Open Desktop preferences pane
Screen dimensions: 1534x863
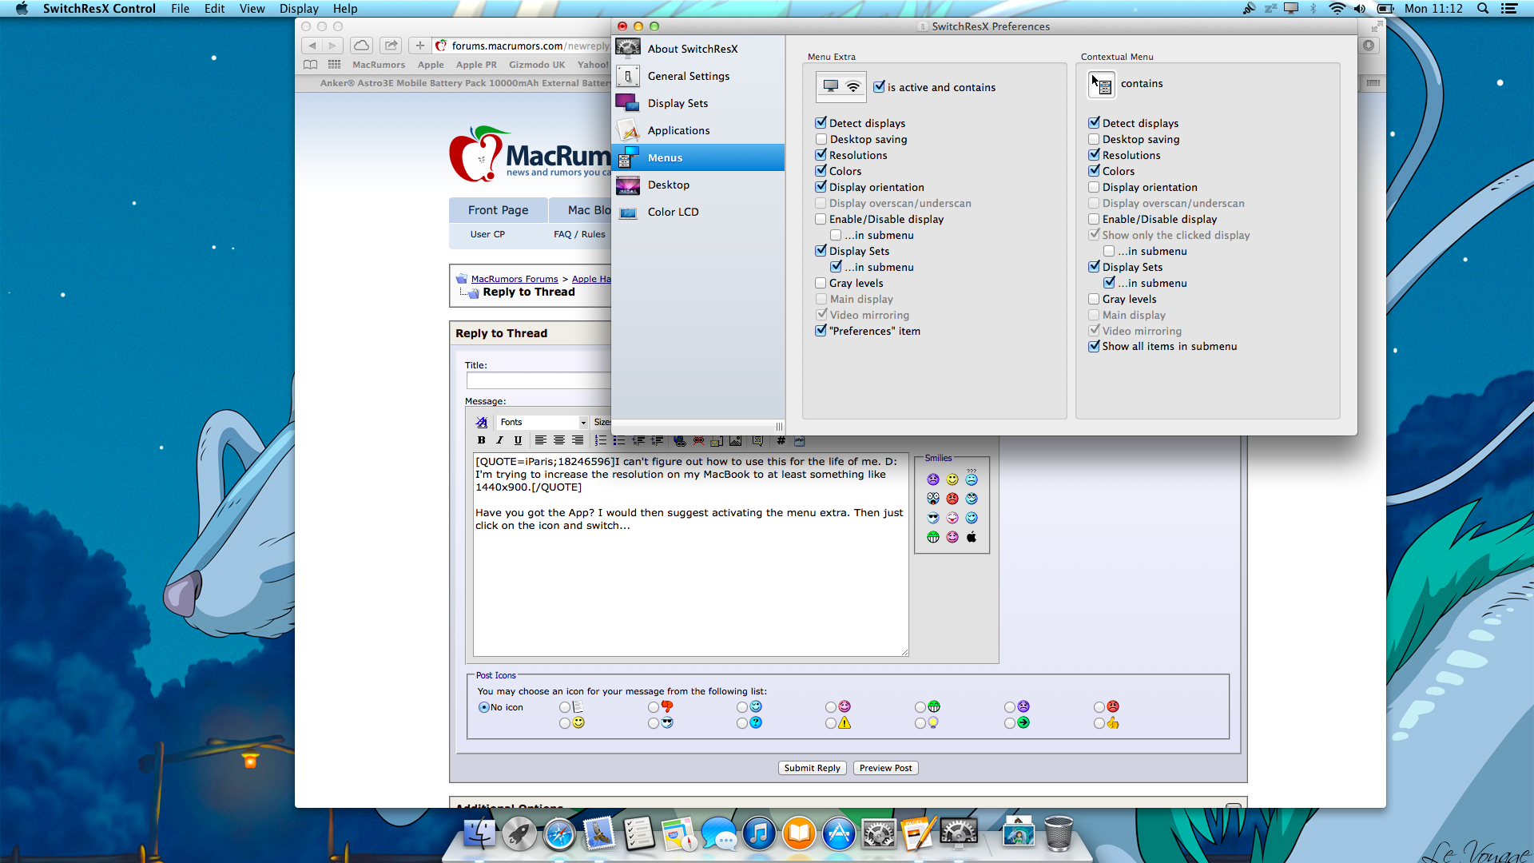coord(697,185)
